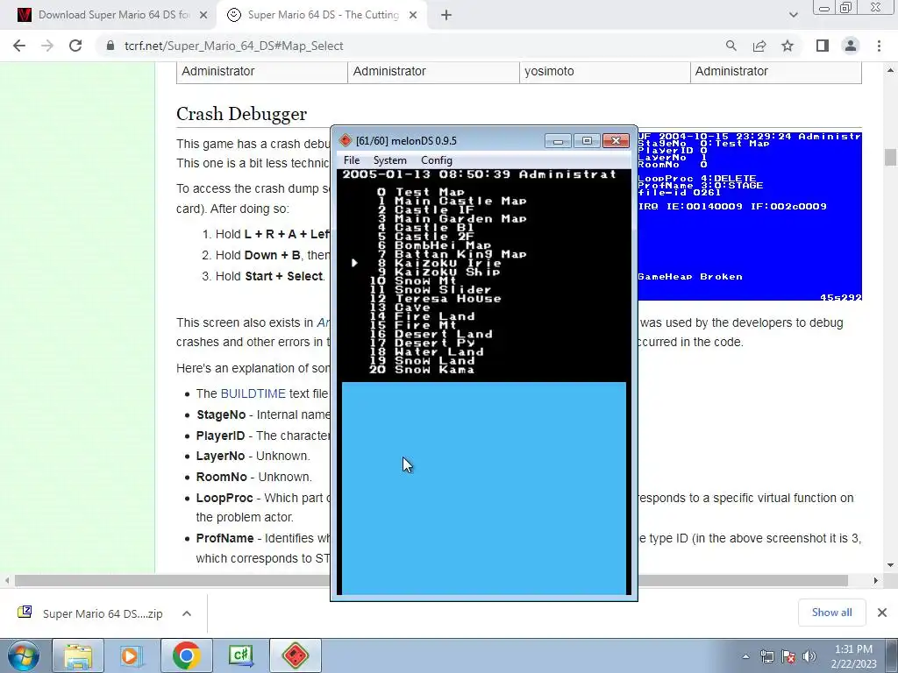Image resolution: width=898 pixels, height=673 pixels.
Task: Open the Chrome side panel
Action: pyautogui.click(x=823, y=46)
